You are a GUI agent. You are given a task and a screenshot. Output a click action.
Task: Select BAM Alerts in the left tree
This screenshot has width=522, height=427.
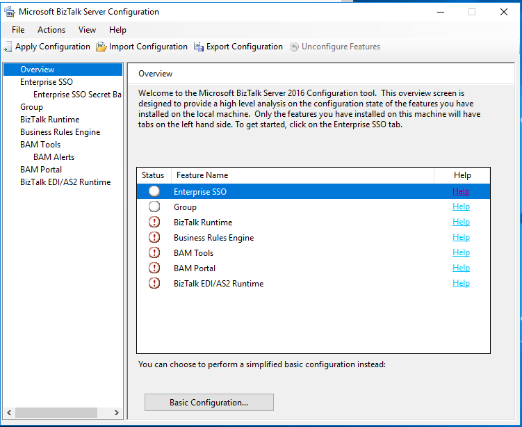[54, 157]
